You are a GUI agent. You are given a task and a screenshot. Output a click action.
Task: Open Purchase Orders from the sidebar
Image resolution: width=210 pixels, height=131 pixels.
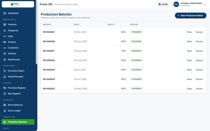[18, 71]
